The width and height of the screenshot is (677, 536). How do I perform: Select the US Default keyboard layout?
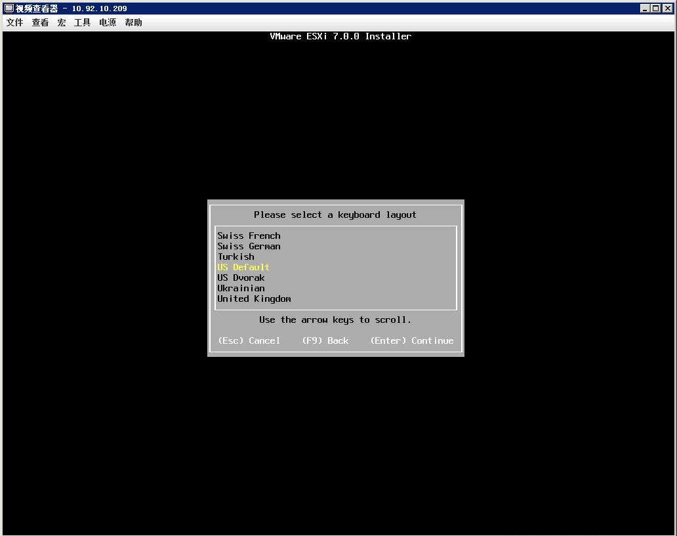click(243, 267)
